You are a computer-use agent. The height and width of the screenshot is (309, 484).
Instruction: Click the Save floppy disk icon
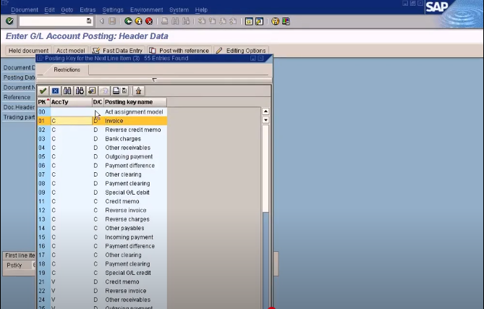[112, 21]
